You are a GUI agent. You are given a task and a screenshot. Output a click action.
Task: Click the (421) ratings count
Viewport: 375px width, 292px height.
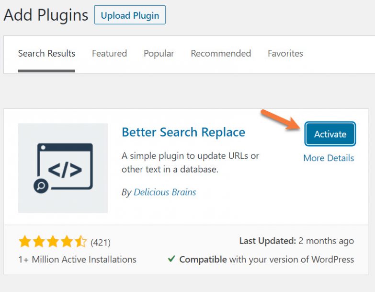click(x=101, y=242)
